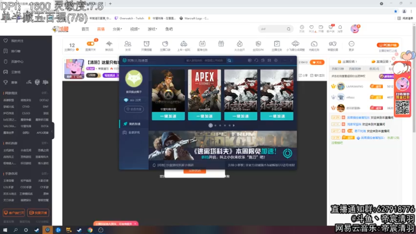Click the orange PC客户端 button
Viewport: 416px width, 234px height.
(x=388, y=45)
